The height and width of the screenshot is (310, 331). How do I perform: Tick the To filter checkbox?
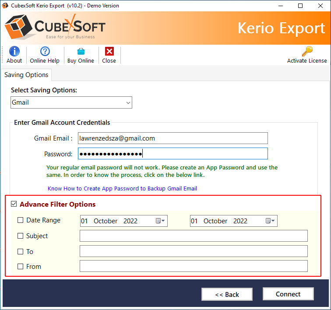[x=21, y=252]
